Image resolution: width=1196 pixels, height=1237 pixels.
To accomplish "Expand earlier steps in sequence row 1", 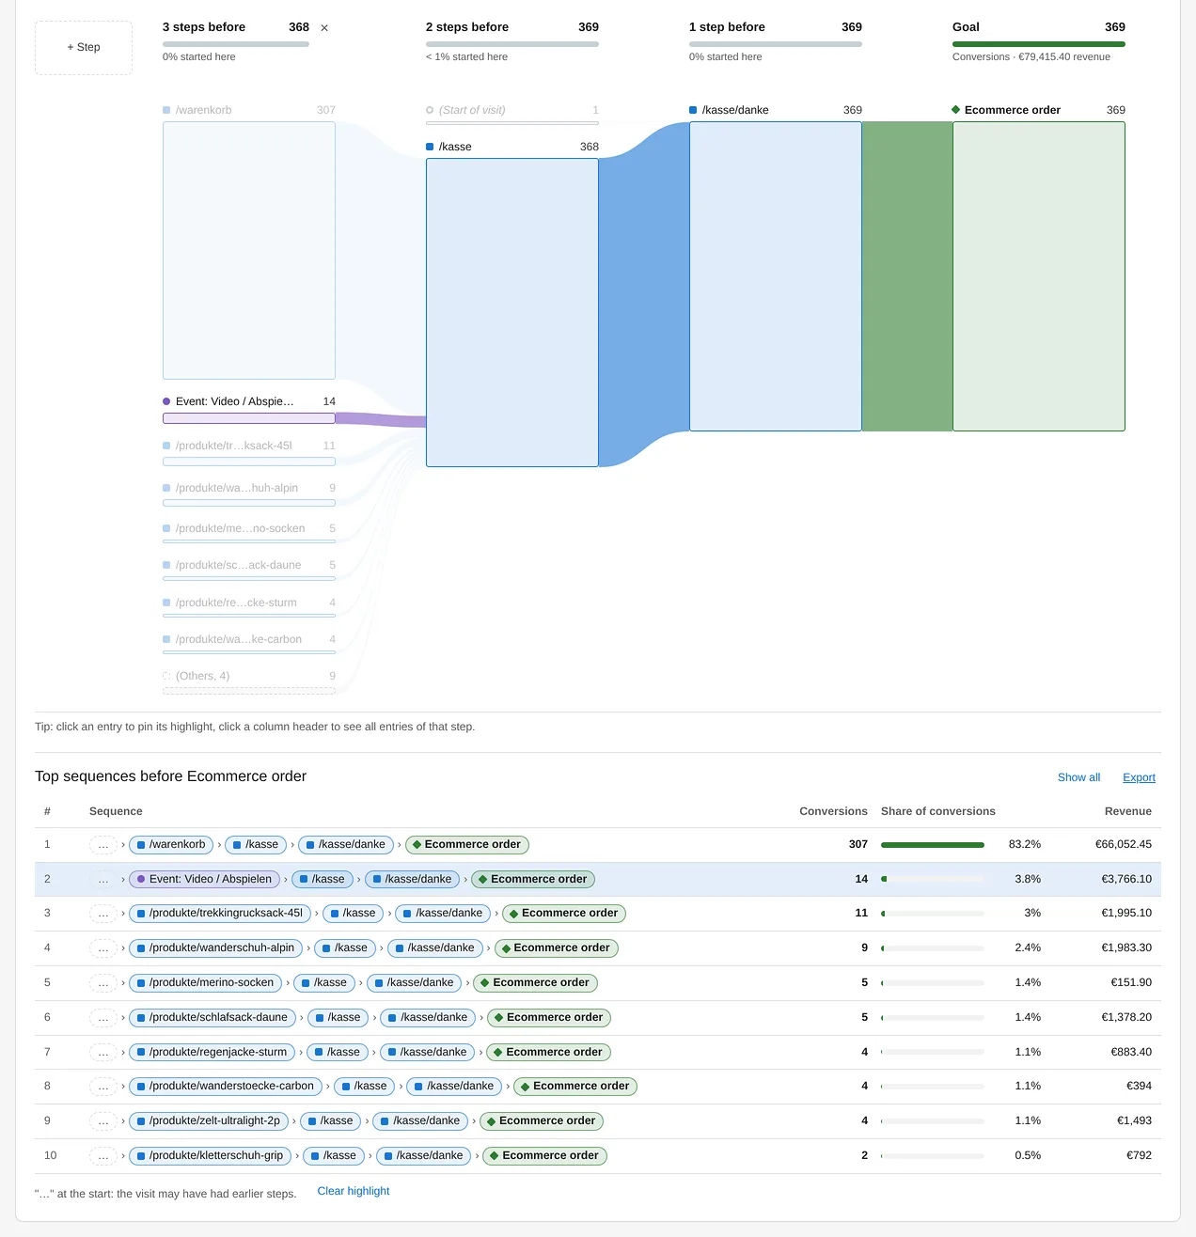I will (103, 845).
